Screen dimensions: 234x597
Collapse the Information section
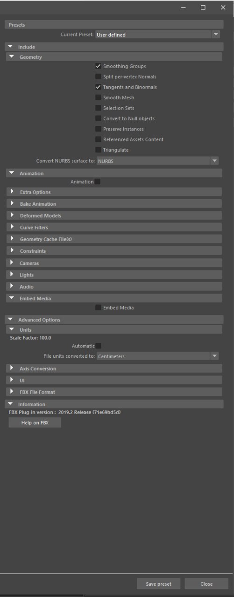pyautogui.click(x=114, y=404)
